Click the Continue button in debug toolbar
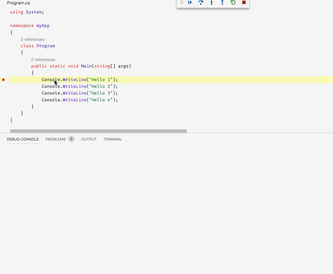 (190, 3)
